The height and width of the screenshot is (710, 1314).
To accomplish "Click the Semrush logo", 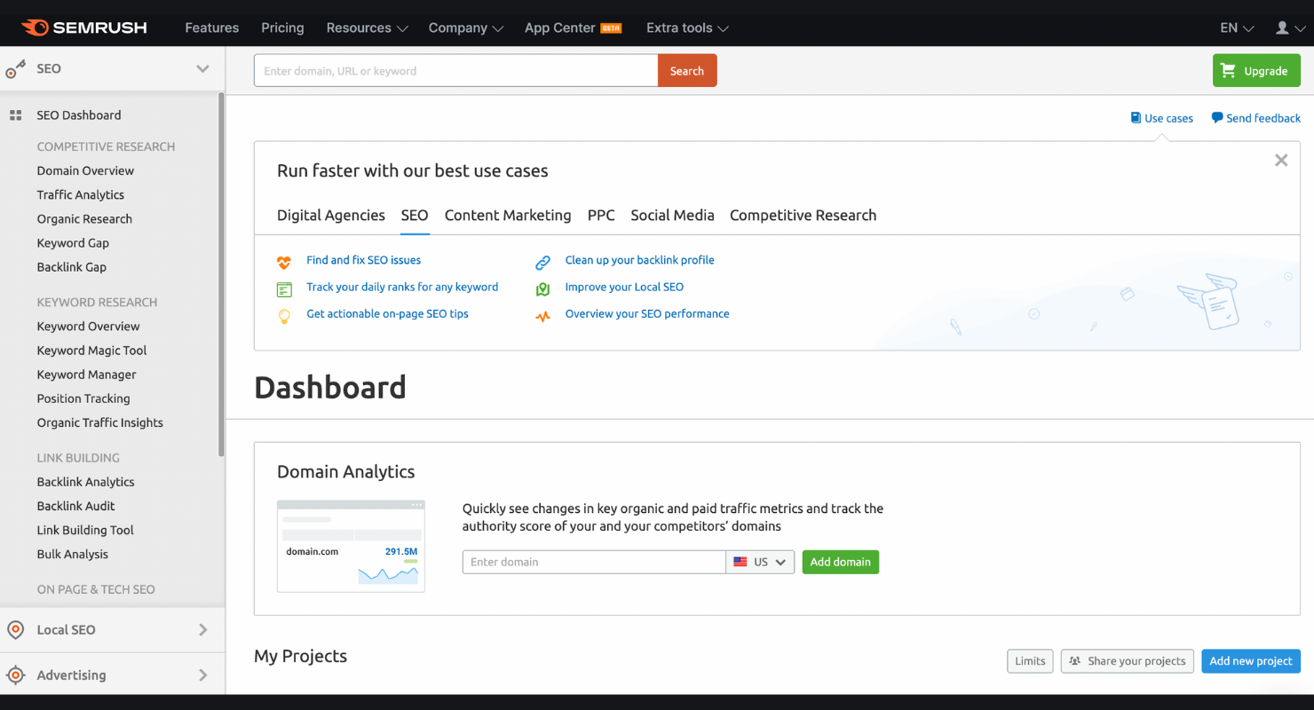I will pos(84,28).
